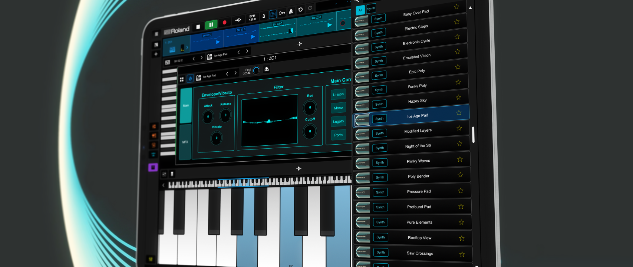Open the hamburger menu icon near Roland logo
Image resolution: width=633 pixels, height=267 pixels.
156,34
